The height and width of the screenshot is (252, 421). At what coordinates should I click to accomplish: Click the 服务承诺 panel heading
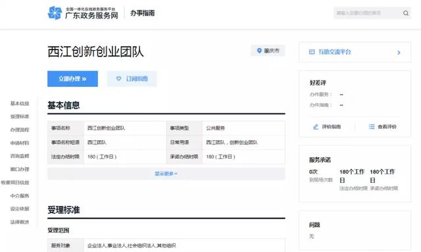tap(320, 160)
